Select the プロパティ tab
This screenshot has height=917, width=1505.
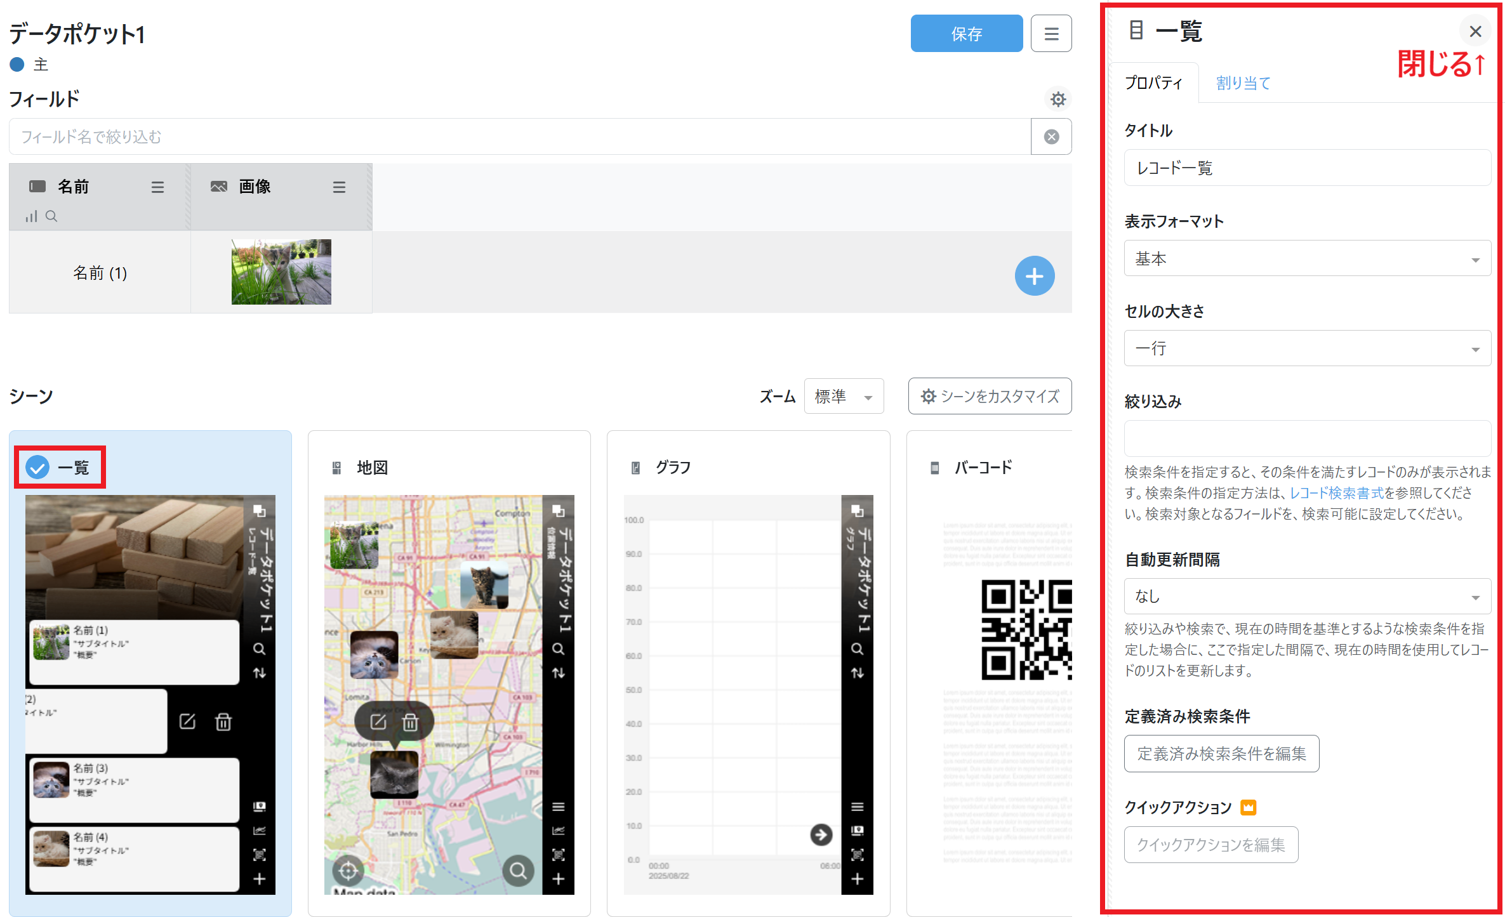click(x=1153, y=83)
